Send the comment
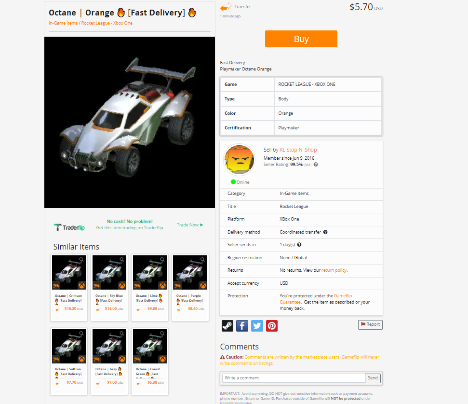This screenshot has height=404, width=468. pyautogui.click(x=373, y=378)
